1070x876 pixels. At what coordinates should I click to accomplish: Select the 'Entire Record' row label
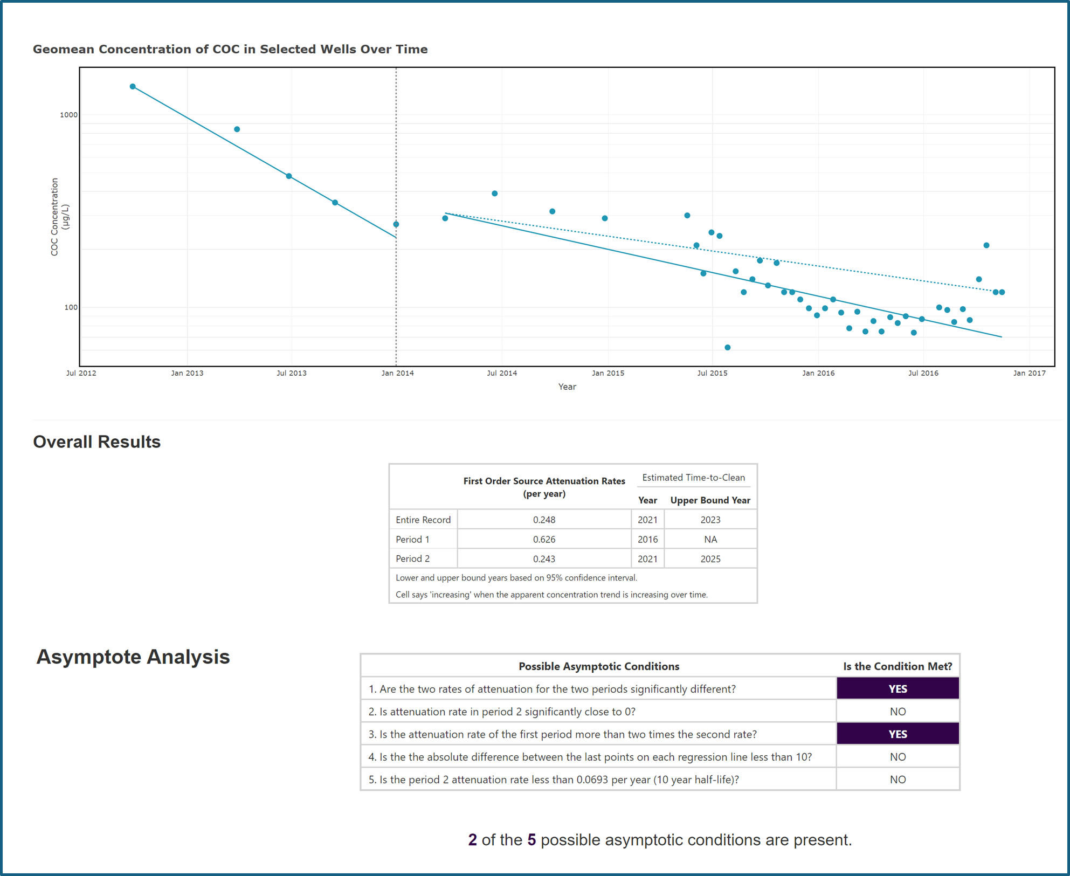tap(423, 520)
